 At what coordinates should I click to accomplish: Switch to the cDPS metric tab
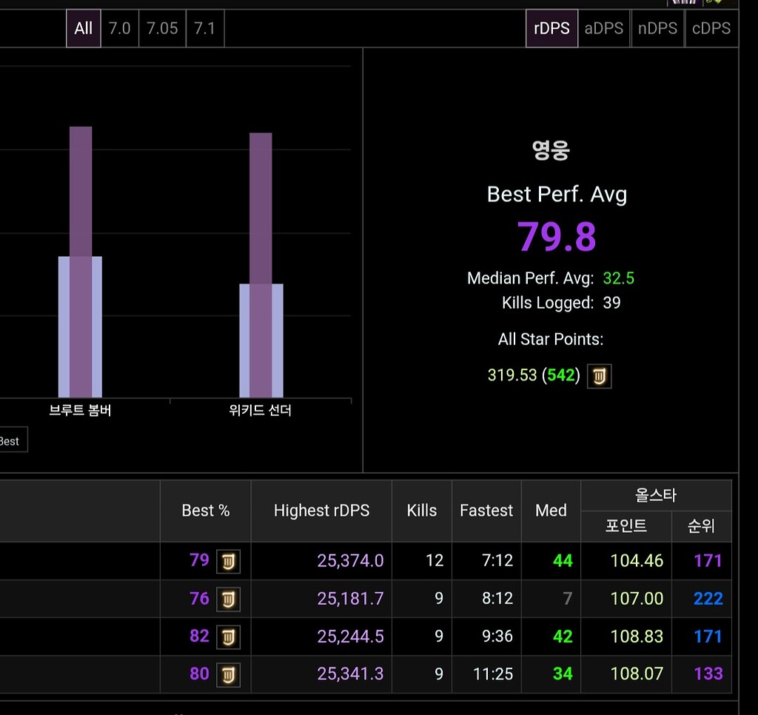pos(711,29)
